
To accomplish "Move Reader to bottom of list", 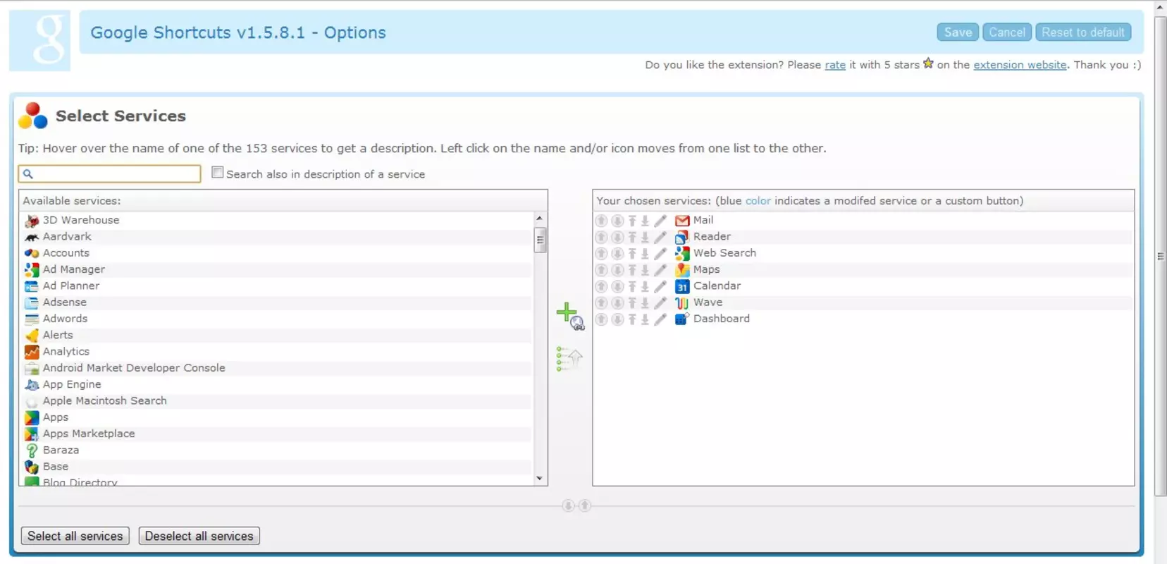I will click(645, 237).
